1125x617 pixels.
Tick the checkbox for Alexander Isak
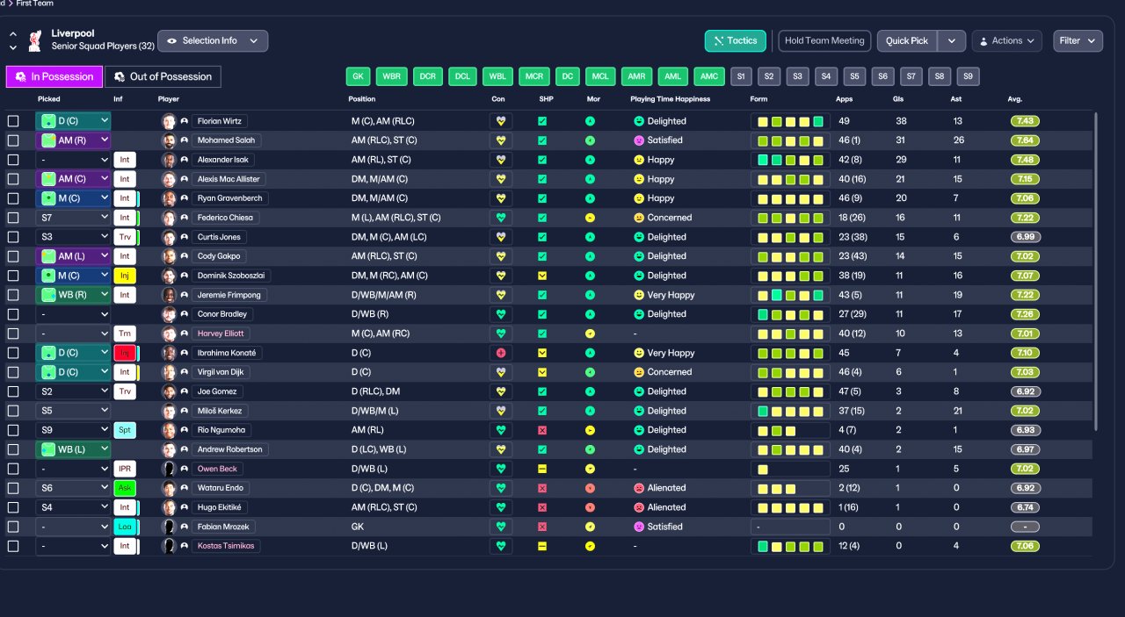click(x=13, y=160)
